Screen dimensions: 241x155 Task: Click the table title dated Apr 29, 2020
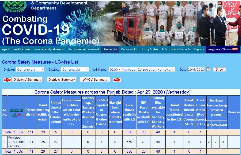click(x=112, y=92)
